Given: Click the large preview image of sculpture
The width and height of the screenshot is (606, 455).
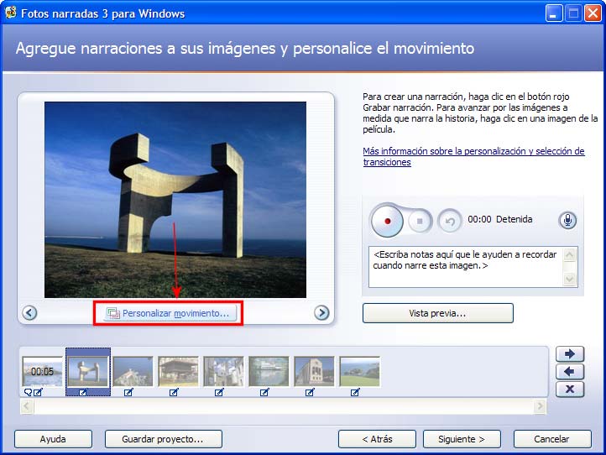Looking at the screenshot, I should pyautogui.click(x=175, y=200).
